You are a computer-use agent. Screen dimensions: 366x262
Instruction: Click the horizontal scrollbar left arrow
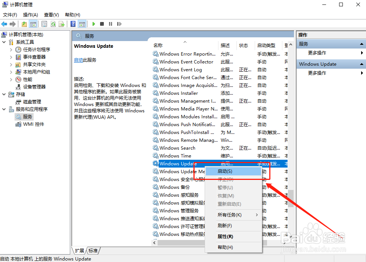154,243
